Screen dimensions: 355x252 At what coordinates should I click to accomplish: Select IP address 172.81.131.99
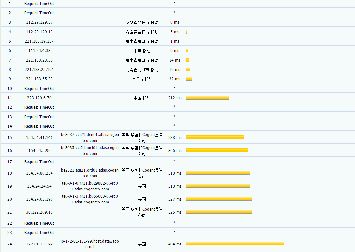point(39,244)
